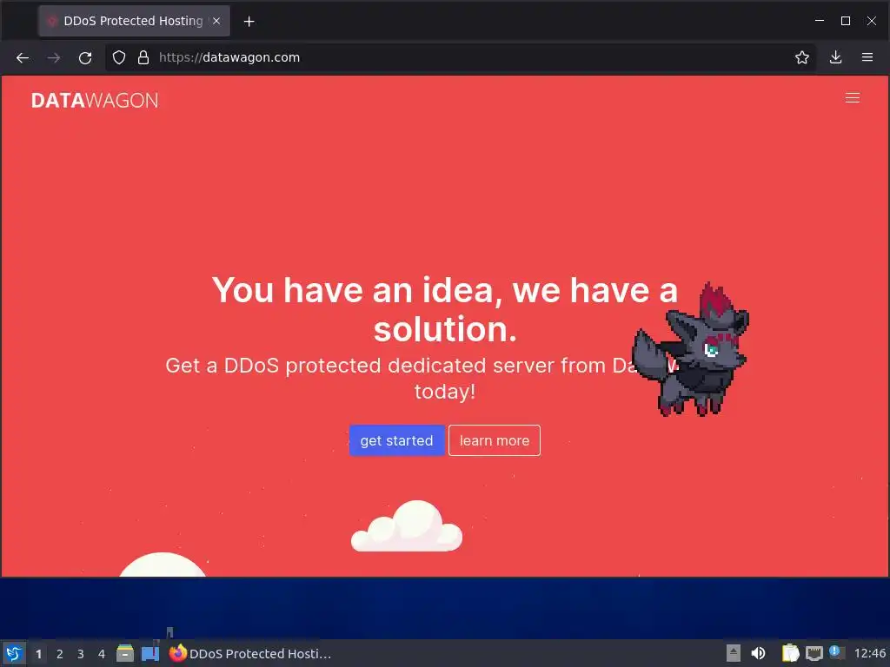Open the file manager from the taskbar

tap(125, 653)
